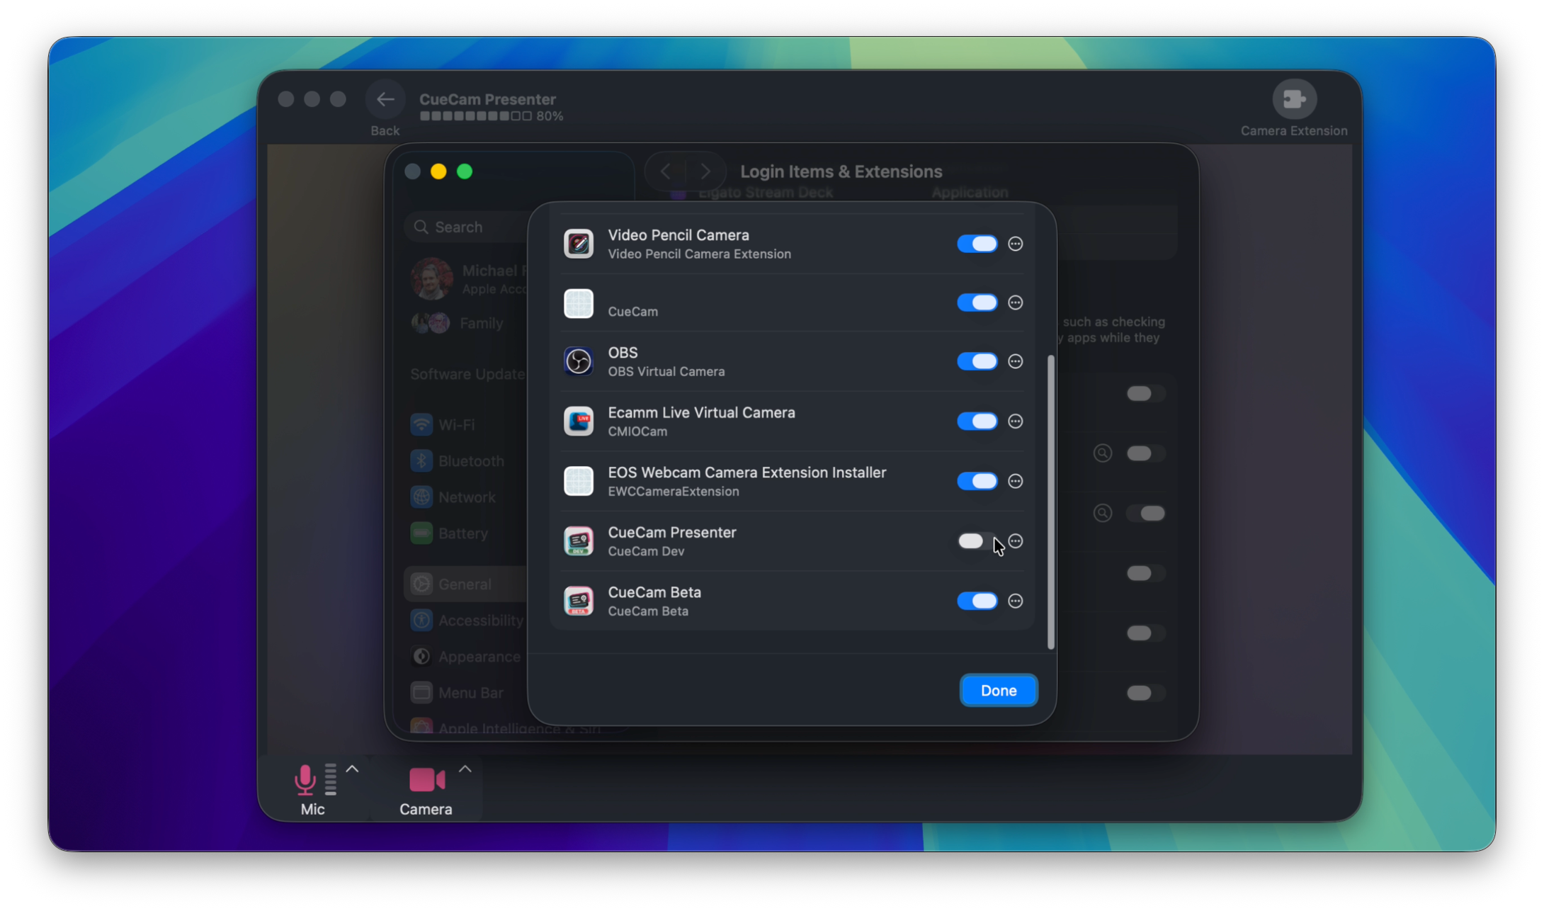This screenshot has height=911, width=1544.
Task: Go forward in System Settings history
Action: pos(705,171)
